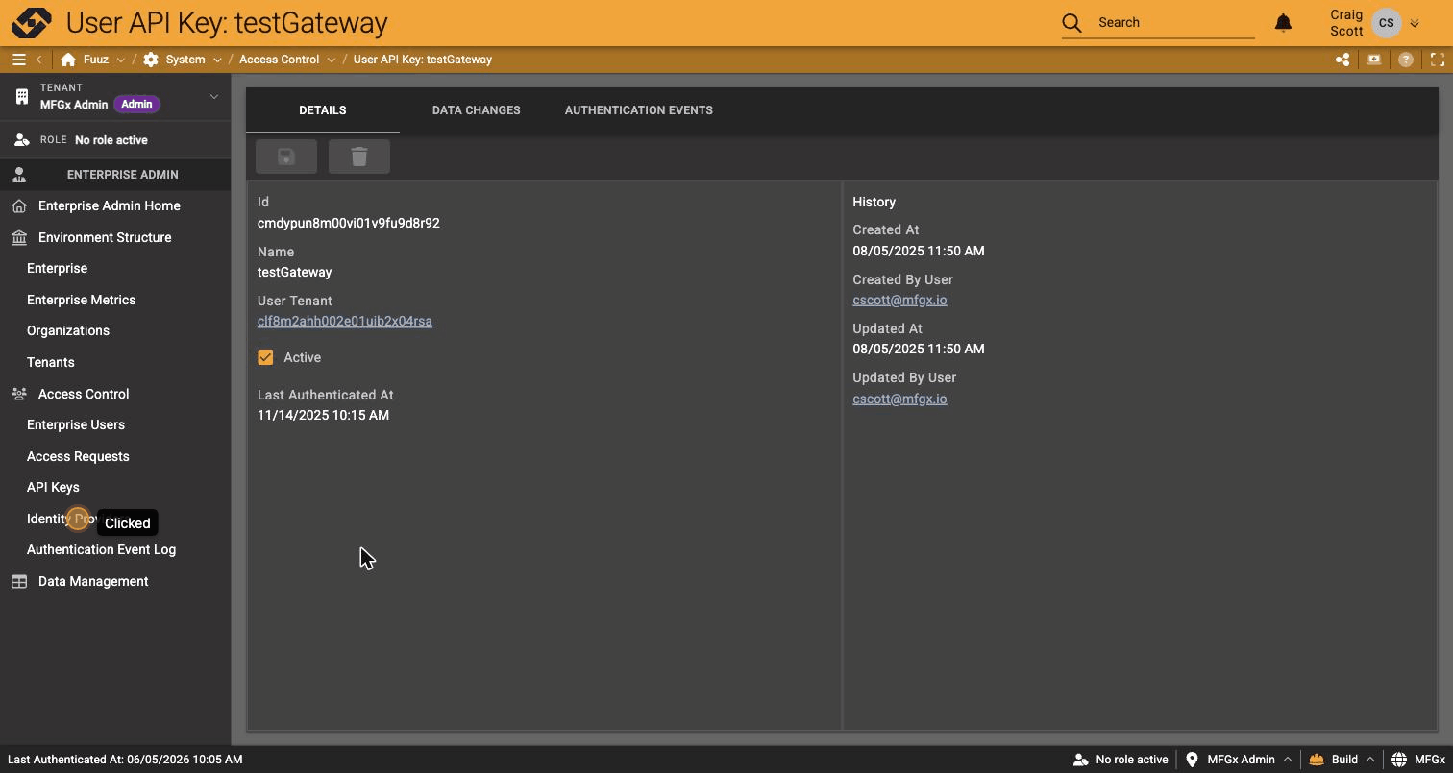The image size is (1453, 773).
Task: Click the search magnifier icon
Action: pyautogui.click(x=1071, y=22)
